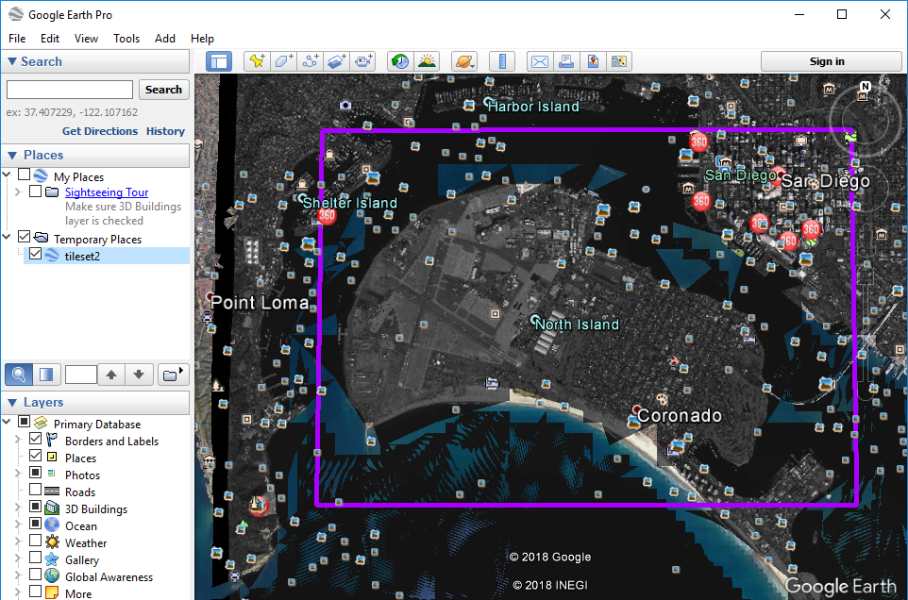Image resolution: width=908 pixels, height=600 pixels.
Task: Expand the 3D Buildings layer
Action: click(x=18, y=508)
